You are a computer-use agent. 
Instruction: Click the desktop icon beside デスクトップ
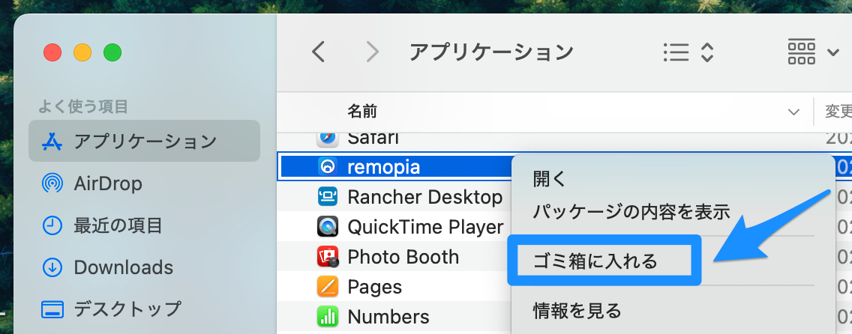pyautogui.click(x=52, y=309)
